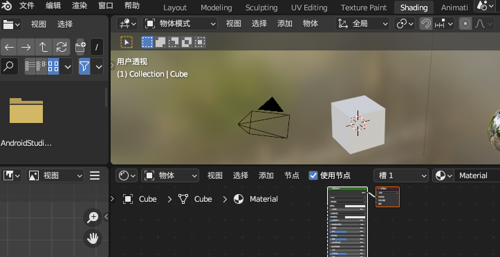This screenshot has width=500, height=257.
Task: Switch to the Layout workspace tab
Action: (x=175, y=8)
